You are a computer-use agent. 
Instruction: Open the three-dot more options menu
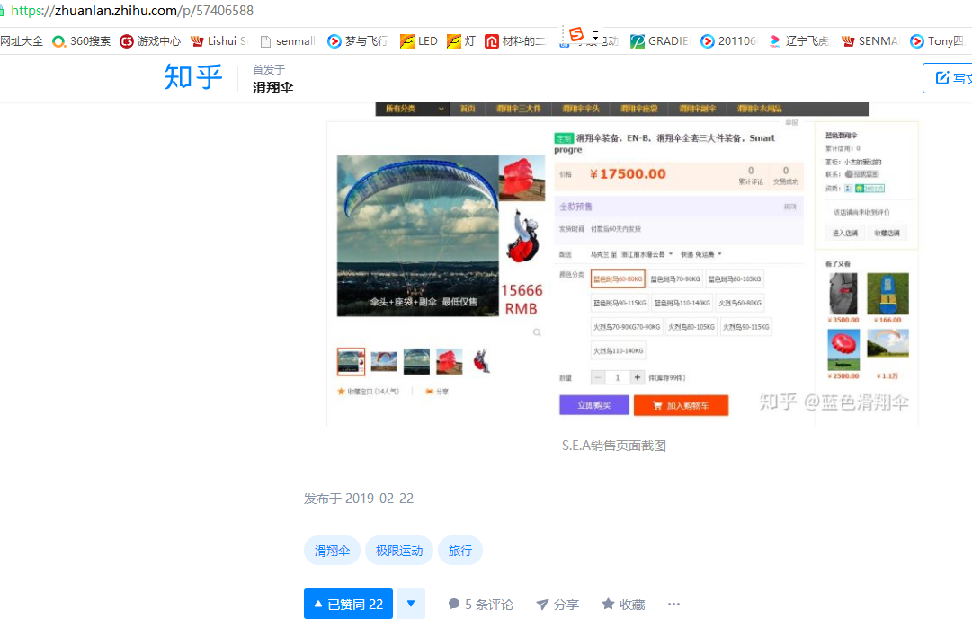click(x=673, y=604)
